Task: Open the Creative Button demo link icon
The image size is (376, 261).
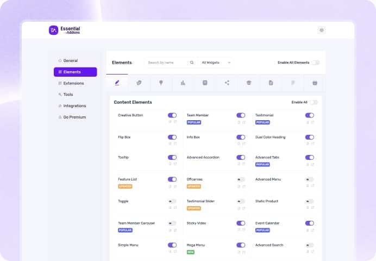Action: pos(176,122)
